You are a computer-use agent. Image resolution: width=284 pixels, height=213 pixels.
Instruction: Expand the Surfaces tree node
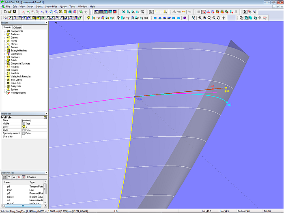[4, 34]
